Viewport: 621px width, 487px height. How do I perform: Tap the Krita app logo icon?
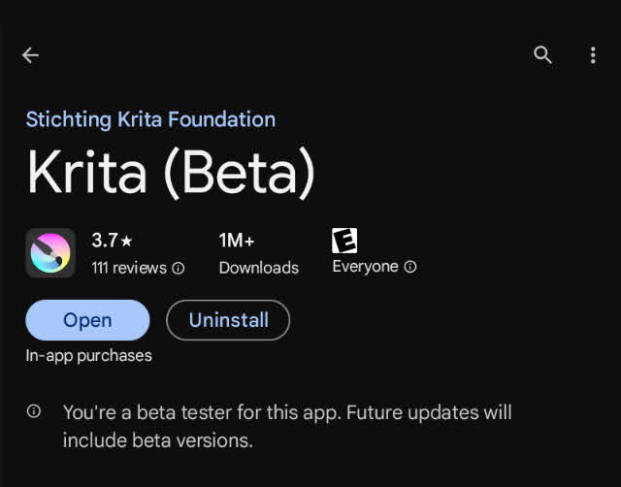50,253
